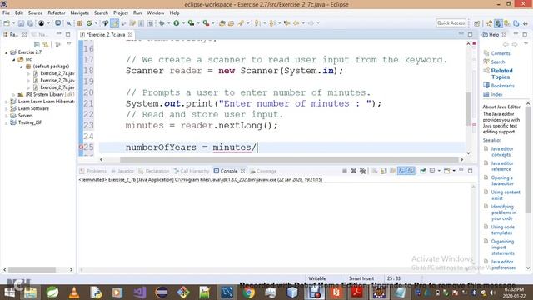Switch to the Javadoc tab

122,171
